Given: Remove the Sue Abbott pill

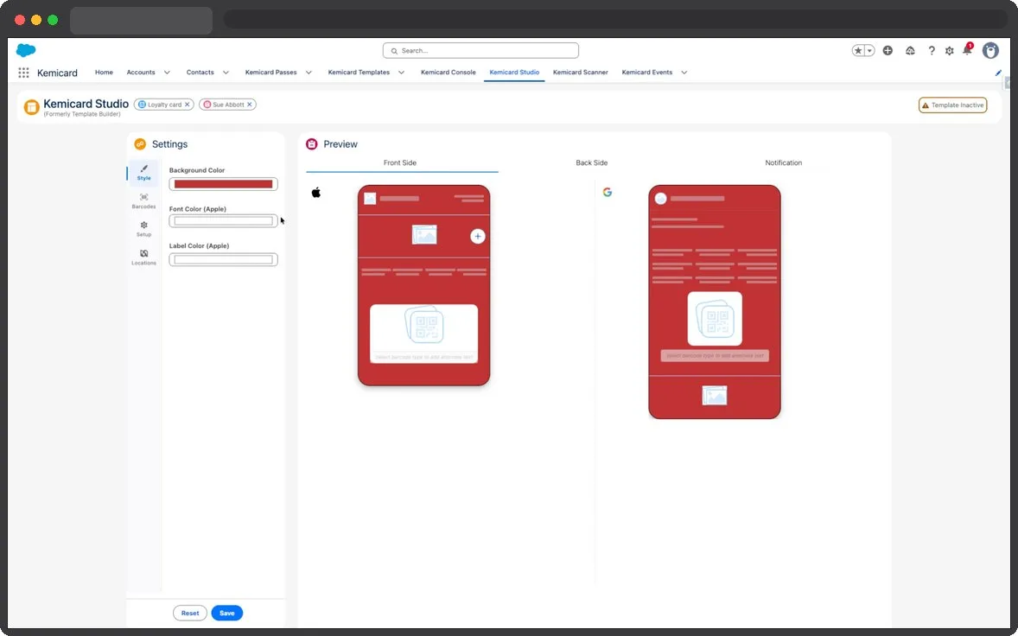Looking at the screenshot, I should pyautogui.click(x=249, y=105).
